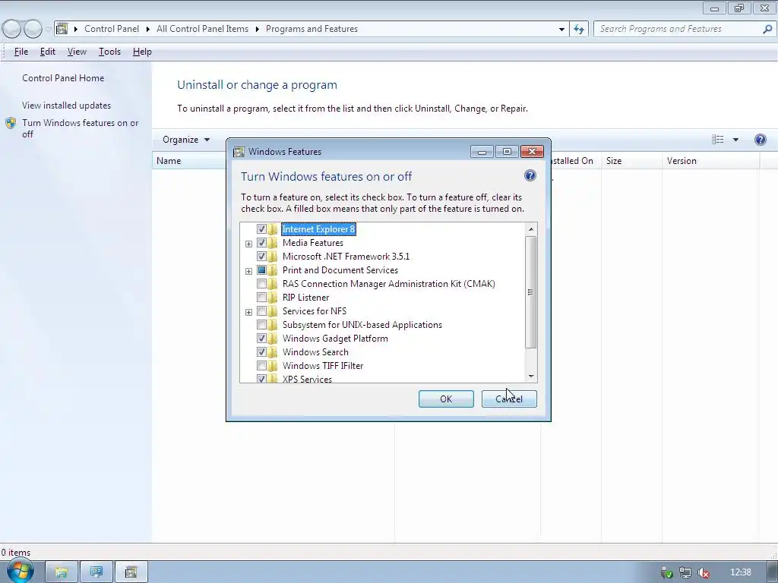
Task: Click the volume muted tray icon
Action: click(x=703, y=573)
